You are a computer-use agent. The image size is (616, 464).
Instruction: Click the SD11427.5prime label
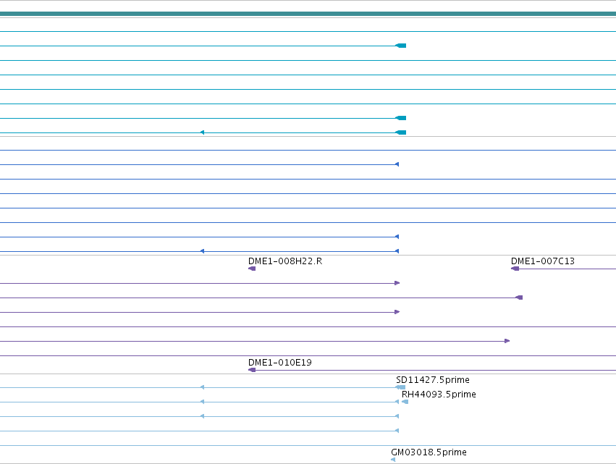[433, 380]
